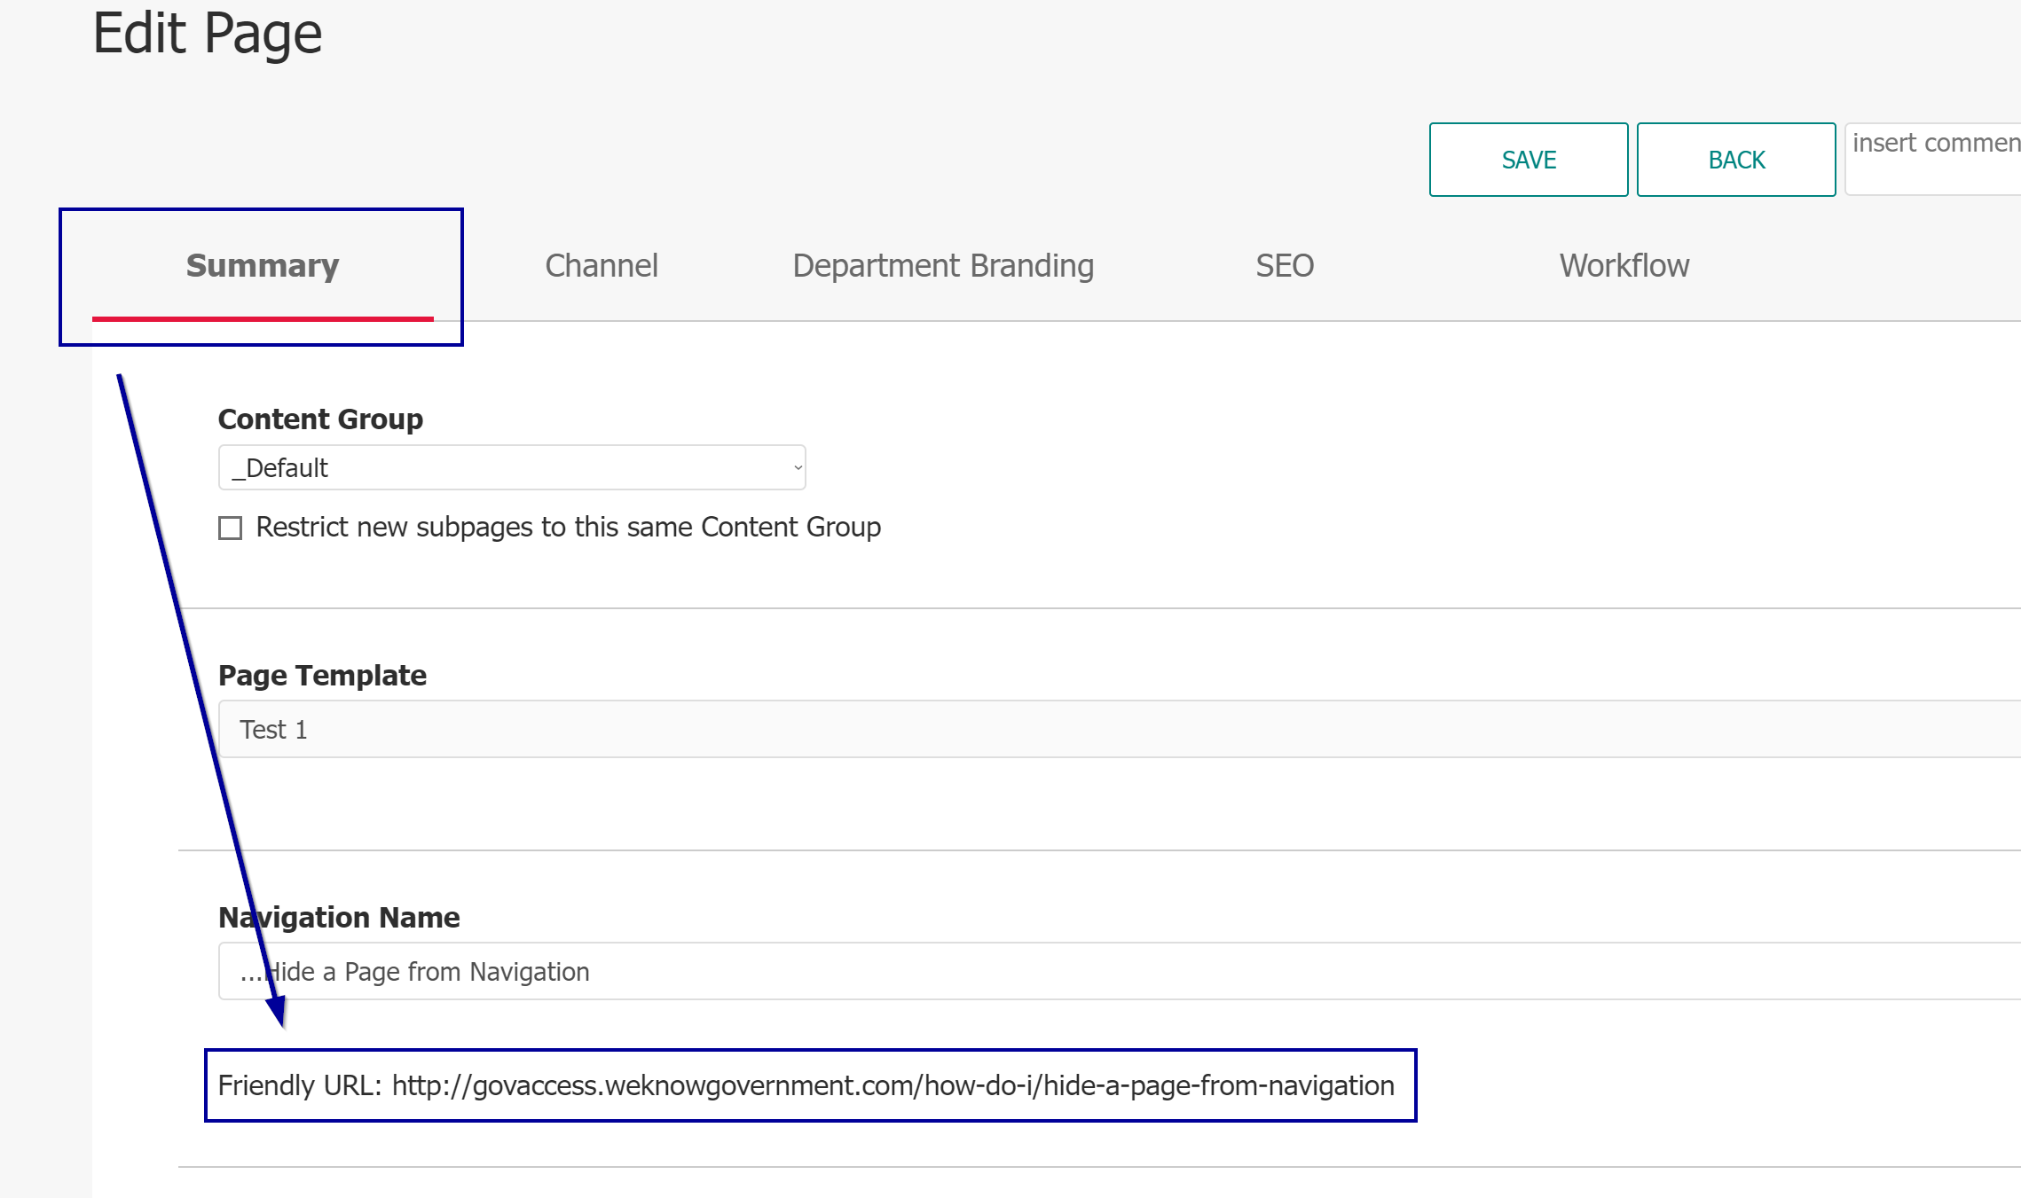Open the SEO tab

pyautogui.click(x=1283, y=265)
